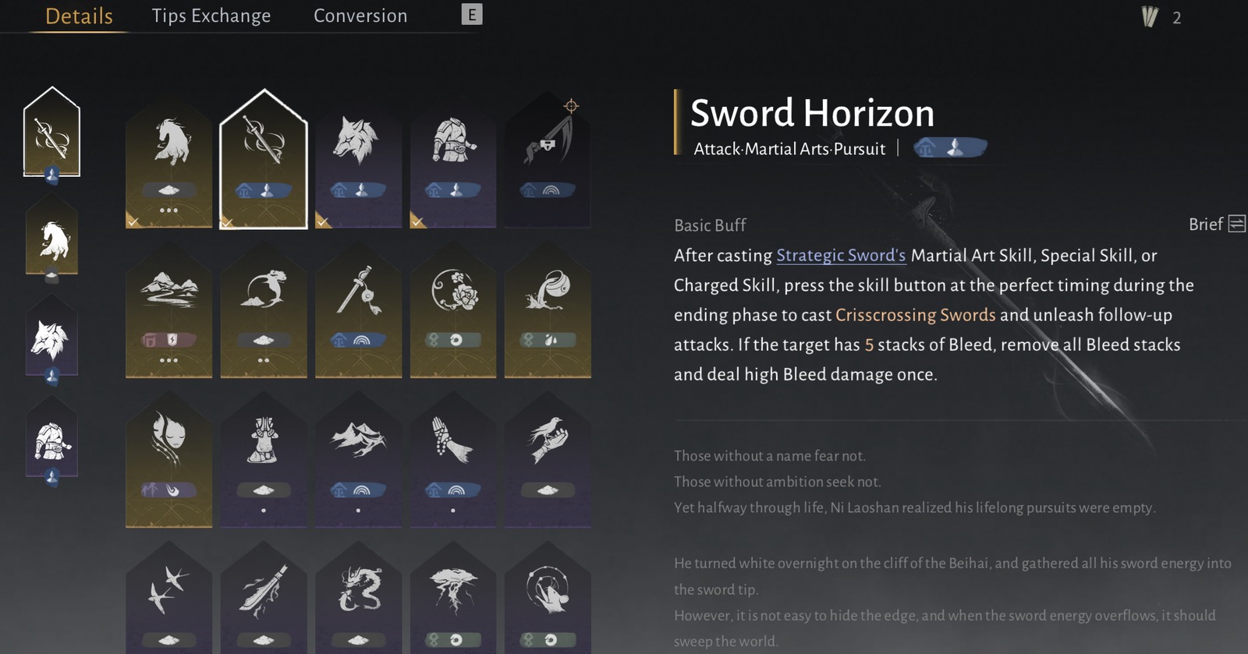Unequip the wolf head sidebar slot

[x=51, y=340]
